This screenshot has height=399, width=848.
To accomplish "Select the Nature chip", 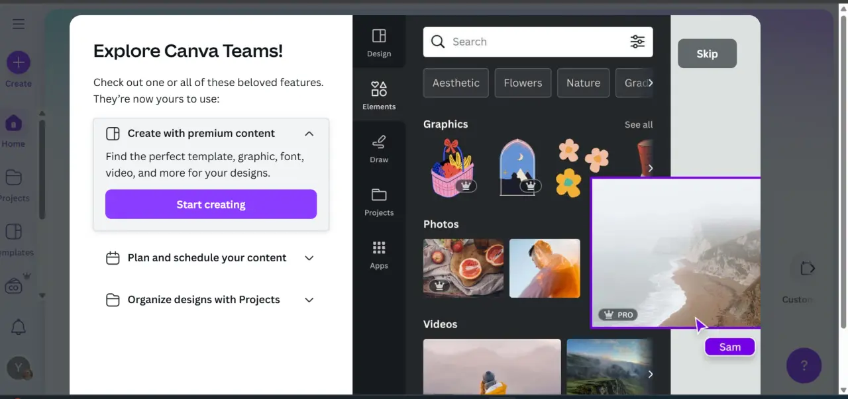I will pyautogui.click(x=583, y=83).
